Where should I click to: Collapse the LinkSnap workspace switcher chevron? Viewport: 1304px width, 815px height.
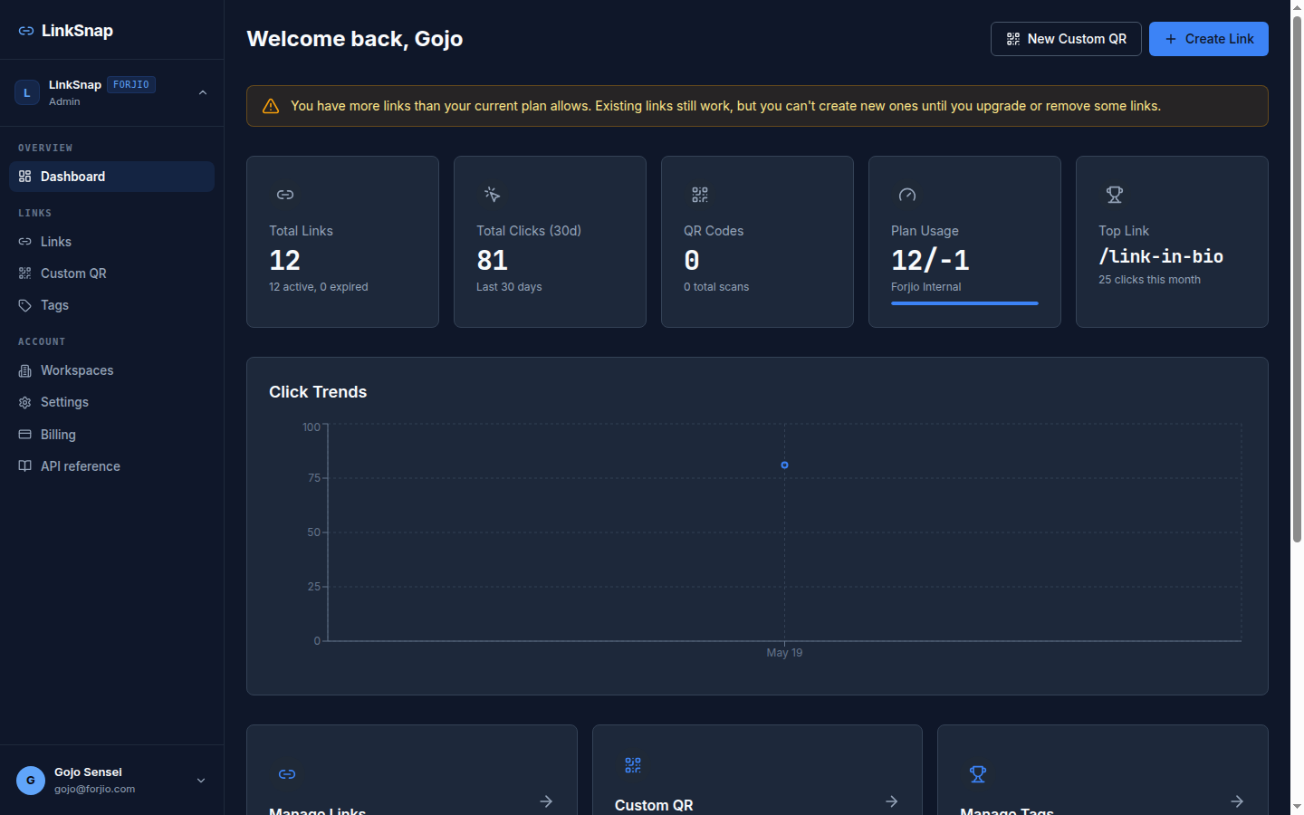coord(203,92)
